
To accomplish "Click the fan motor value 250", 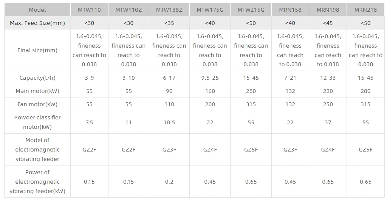I will 328,104.
